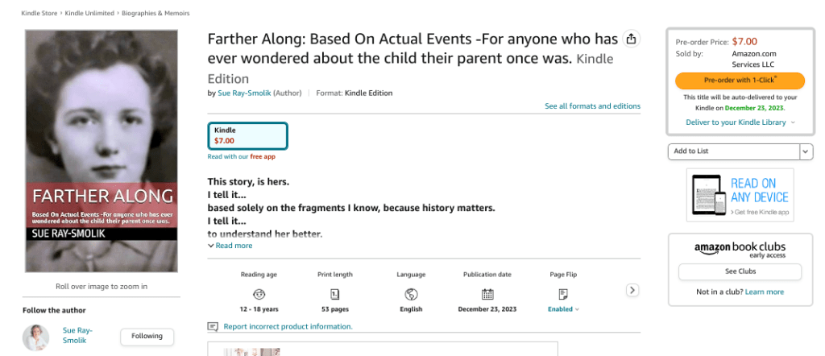825x356 pixels.
Task: Open See all formats and editions
Action: (592, 106)
